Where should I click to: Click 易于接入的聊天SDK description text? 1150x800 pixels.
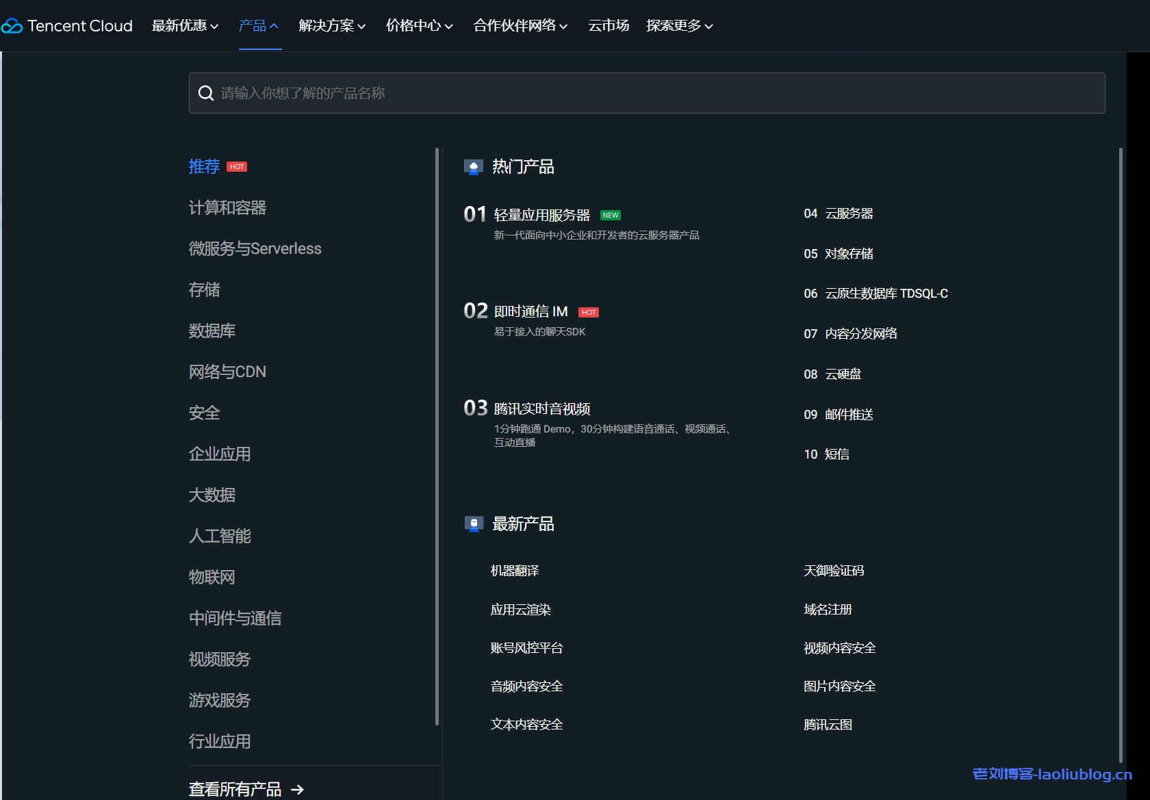tap(539, 332)
